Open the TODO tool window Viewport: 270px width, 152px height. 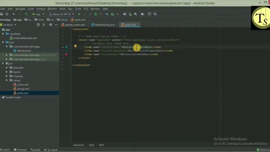5,150
